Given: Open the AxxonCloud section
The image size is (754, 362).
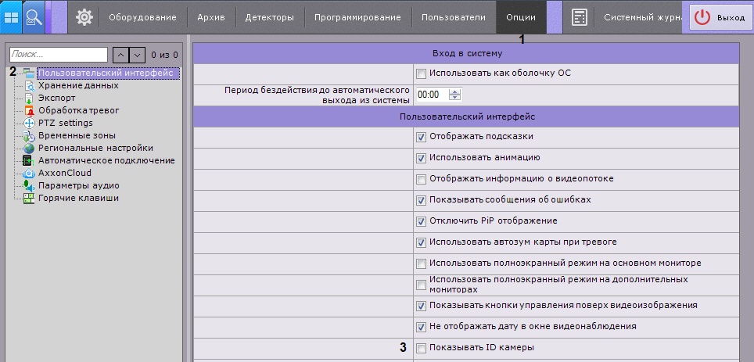Looking at the screenshot, I should pyautogui.click(x=65, y=173).
